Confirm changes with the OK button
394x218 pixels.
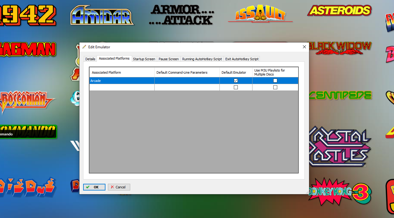[94, 187]
